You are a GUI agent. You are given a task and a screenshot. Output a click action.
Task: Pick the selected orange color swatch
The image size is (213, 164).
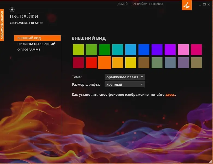coord(105,63)
